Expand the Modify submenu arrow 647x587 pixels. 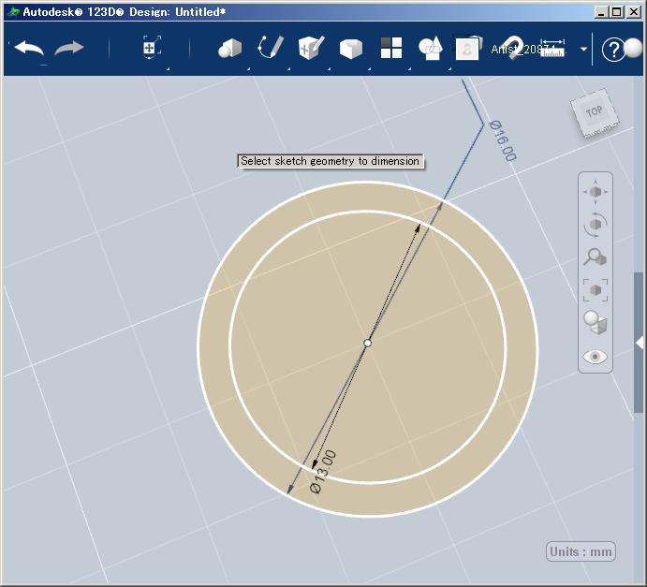point(369,69)
